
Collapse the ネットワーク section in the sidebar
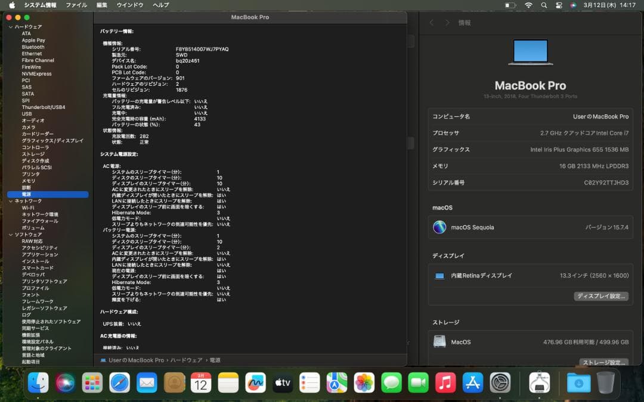point(11,201)
